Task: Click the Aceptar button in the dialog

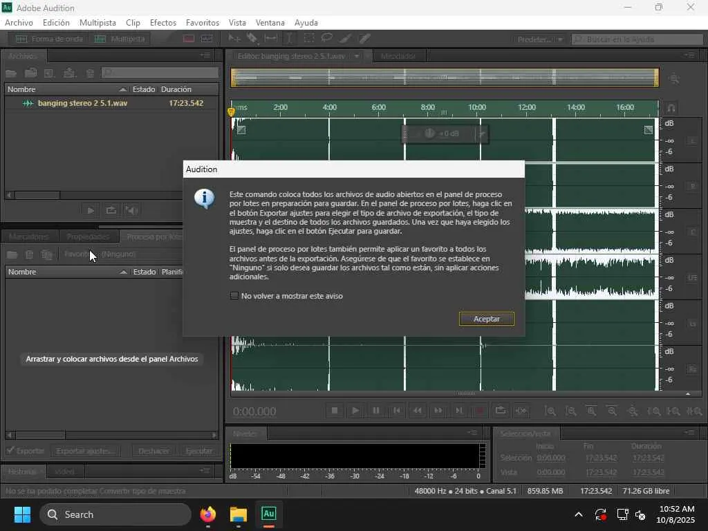Action: [x=486, y=319]
